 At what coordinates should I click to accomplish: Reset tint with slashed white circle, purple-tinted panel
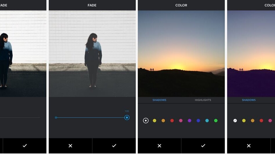235,120
